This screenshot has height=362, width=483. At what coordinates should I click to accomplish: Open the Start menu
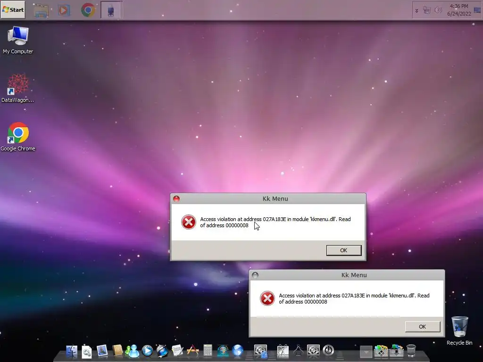point(13,9)
